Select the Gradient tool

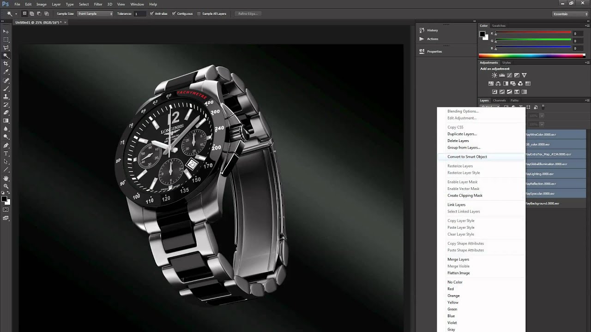[x=6, y=121]
